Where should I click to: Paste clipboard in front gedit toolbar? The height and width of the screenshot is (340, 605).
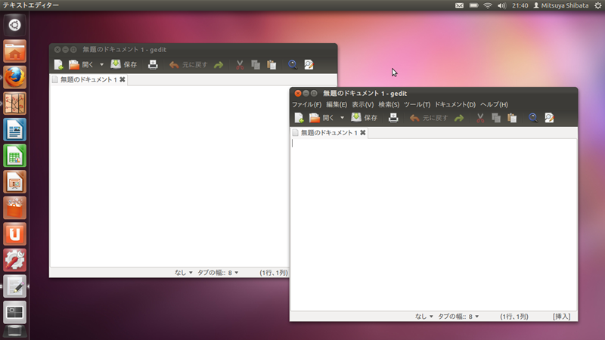coord(512,118)
